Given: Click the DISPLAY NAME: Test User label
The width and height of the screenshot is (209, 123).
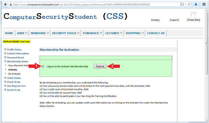Looking at the screenshot, I should point(16,42).
